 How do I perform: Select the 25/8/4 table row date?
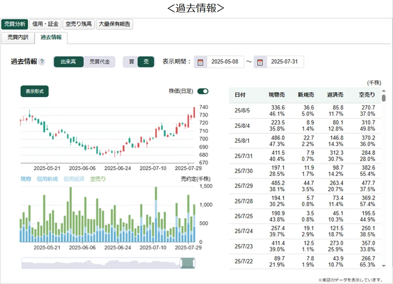coord(242,126)
